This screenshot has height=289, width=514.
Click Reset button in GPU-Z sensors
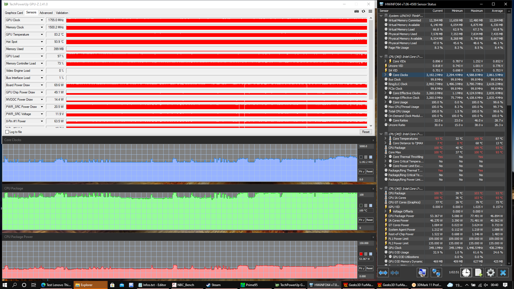coord(366,132)
